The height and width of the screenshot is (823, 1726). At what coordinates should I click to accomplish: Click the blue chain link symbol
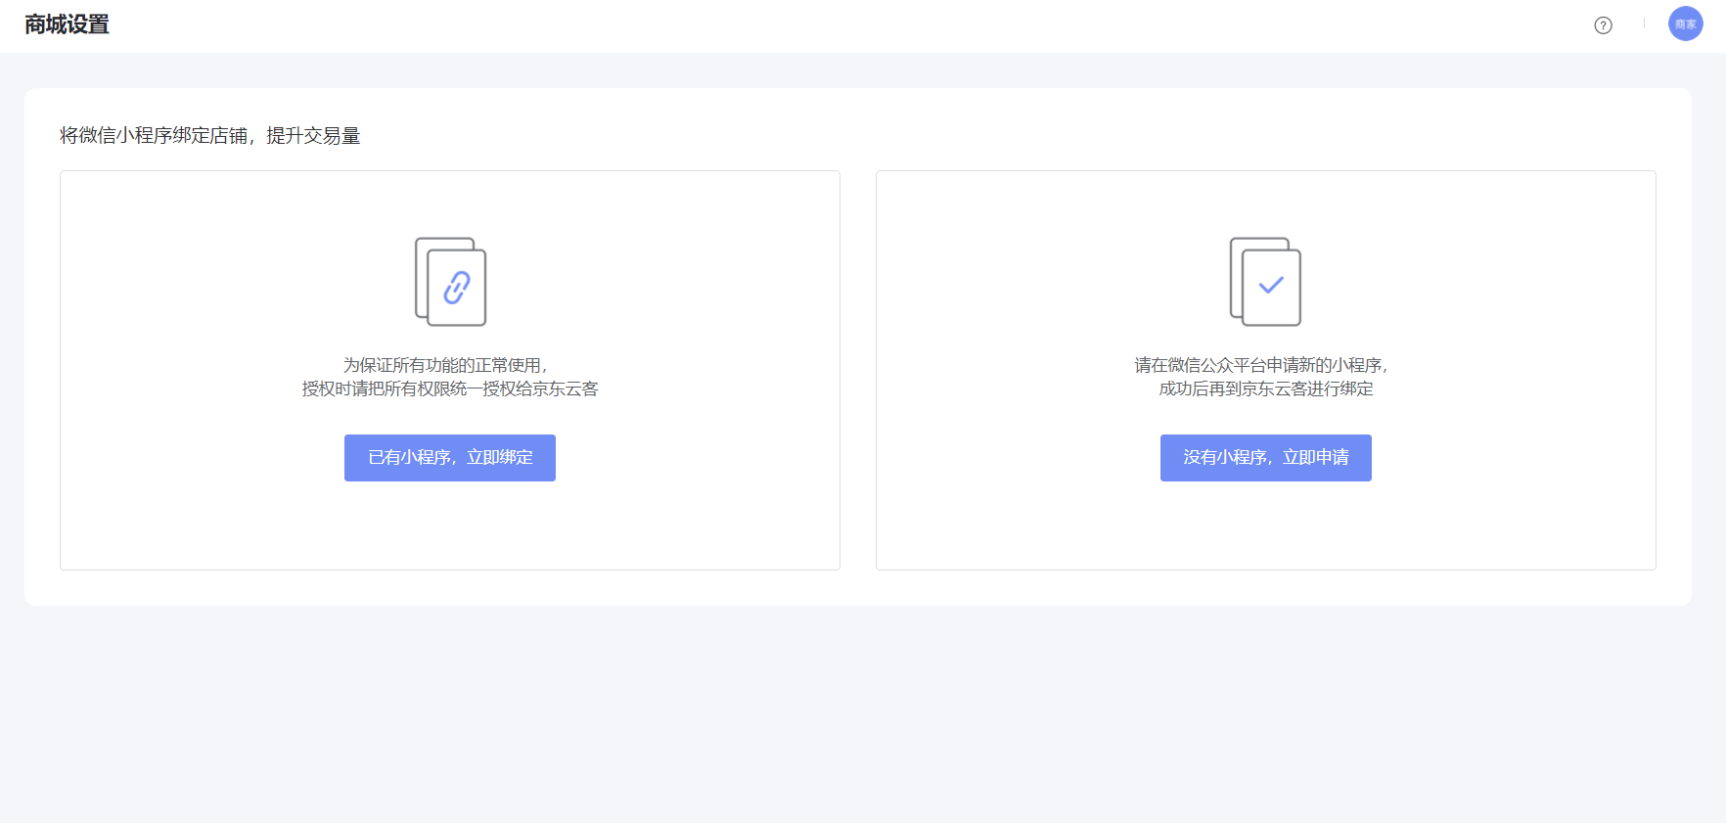coord(457,288)
